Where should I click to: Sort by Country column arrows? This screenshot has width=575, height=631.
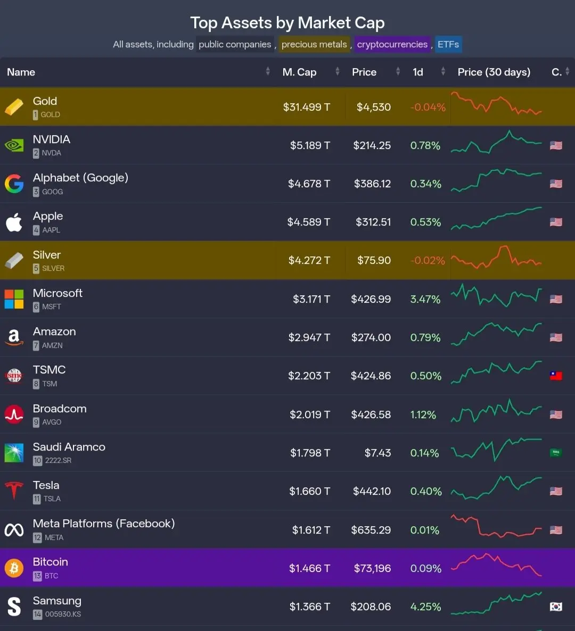tap(568, 72)
